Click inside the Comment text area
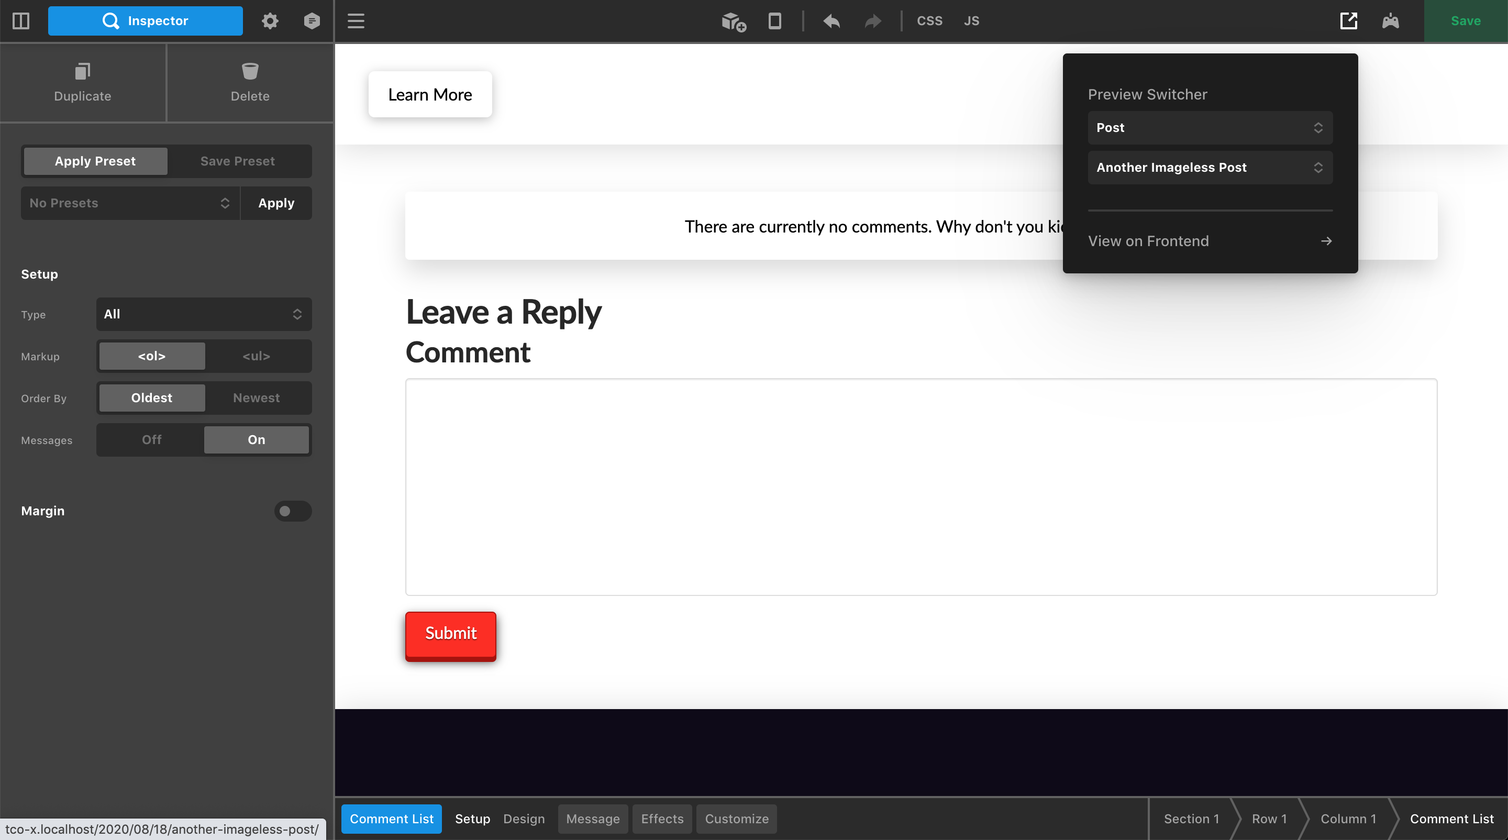 [x=921, y=487]
